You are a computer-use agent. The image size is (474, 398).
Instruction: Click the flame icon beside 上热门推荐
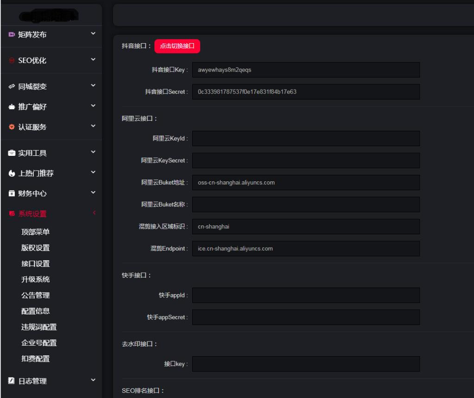tap(12, 173)
